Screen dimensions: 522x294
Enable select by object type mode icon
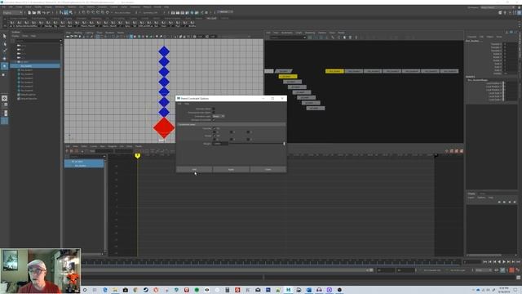66,13
